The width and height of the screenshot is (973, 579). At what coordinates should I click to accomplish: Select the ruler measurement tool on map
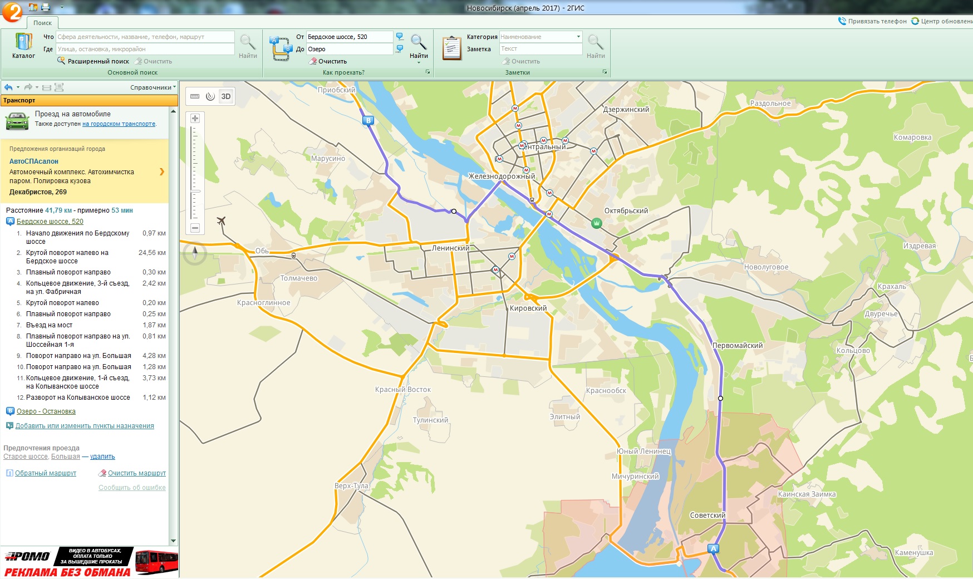195,96
